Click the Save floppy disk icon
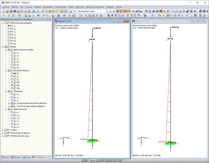209x163 pixels. (18, 11)
